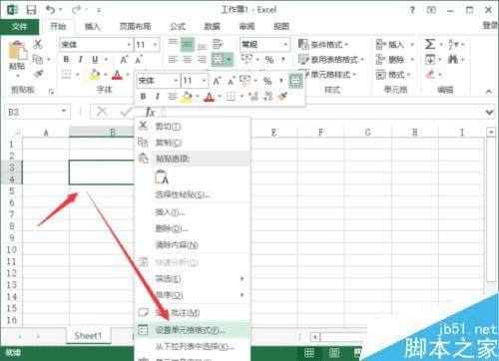Click the Wrap Text icon in ribbon

(218, 44)
